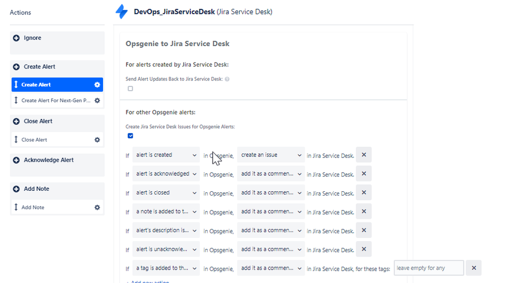Click the plus icon next to Add Note header
The image size is (531, 283).
[x=16, y=189]
